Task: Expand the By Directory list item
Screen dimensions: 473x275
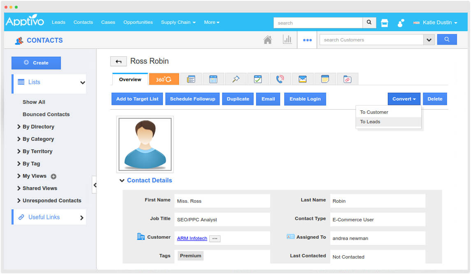Action: [x=38, y=127]
